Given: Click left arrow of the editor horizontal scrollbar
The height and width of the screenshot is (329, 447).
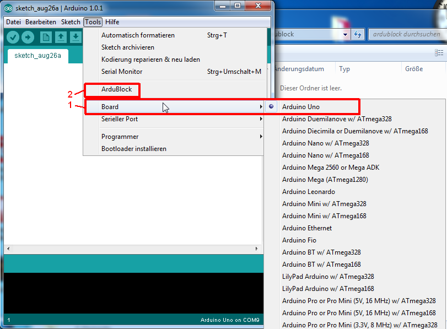Looking at the screenshot, I should click(8, 249).
